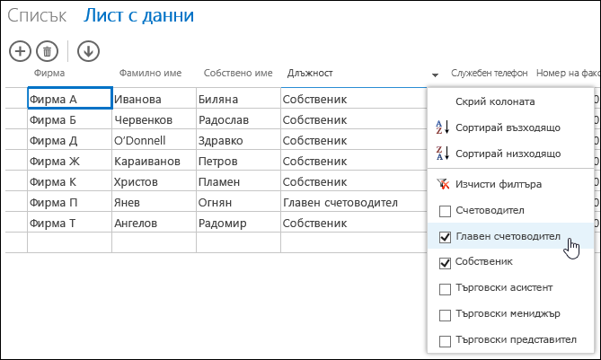Choose Сортирай възходящо menu entry

(x=508, y=127)
